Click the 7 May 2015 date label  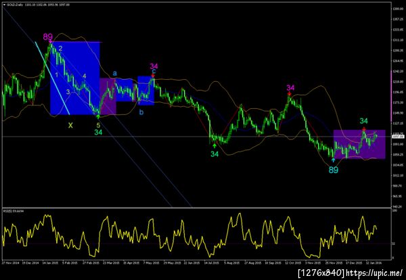pos(151,262)
